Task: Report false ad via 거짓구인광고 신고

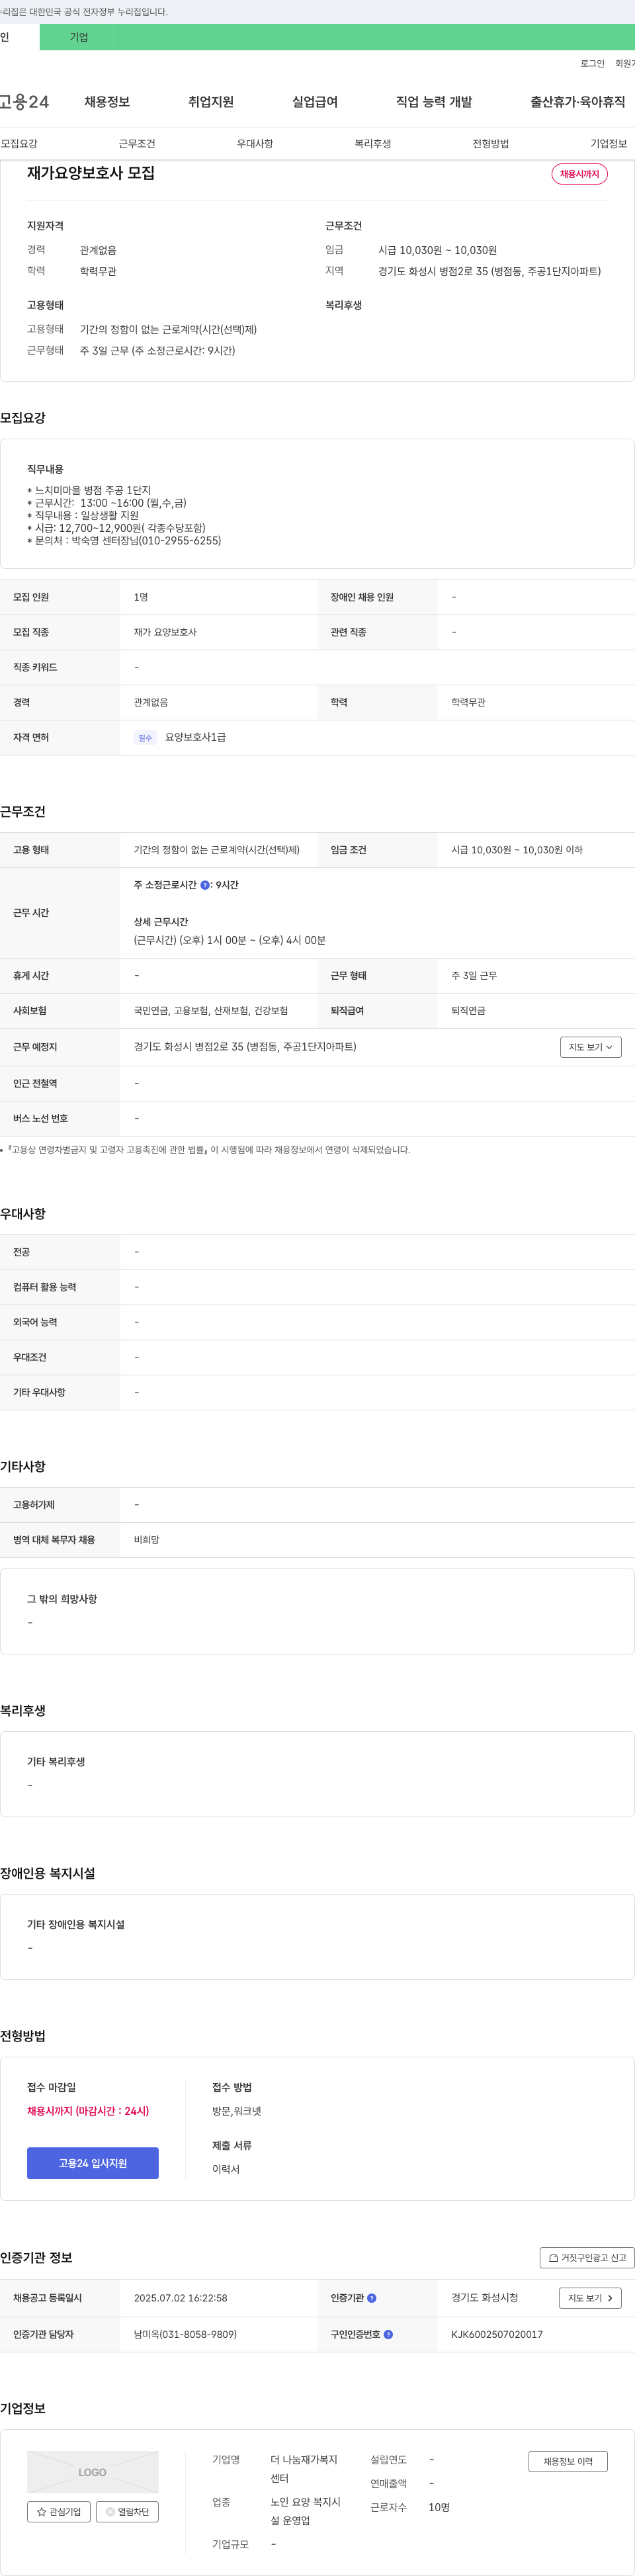Action: pyautogui.click(x=587, y=2258)
